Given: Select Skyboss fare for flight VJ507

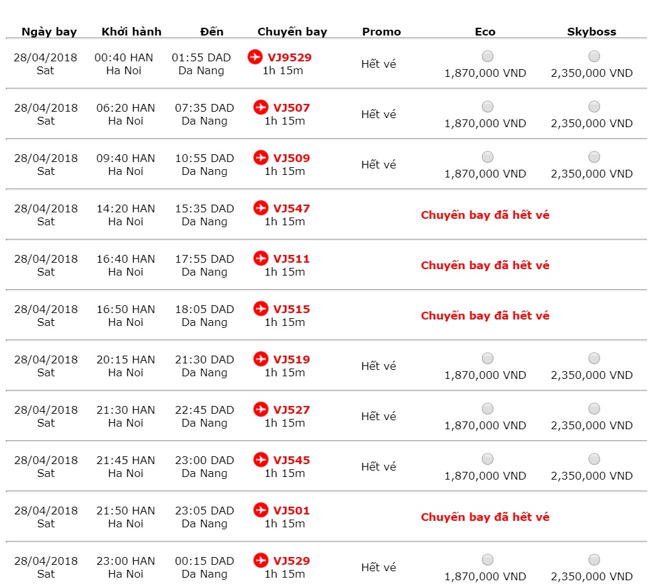Looking at the screenshot, I should pyautogui.click(x=594, y=106).
